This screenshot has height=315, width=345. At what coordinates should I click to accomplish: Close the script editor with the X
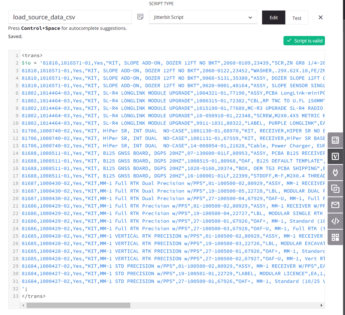click(320, 17)
